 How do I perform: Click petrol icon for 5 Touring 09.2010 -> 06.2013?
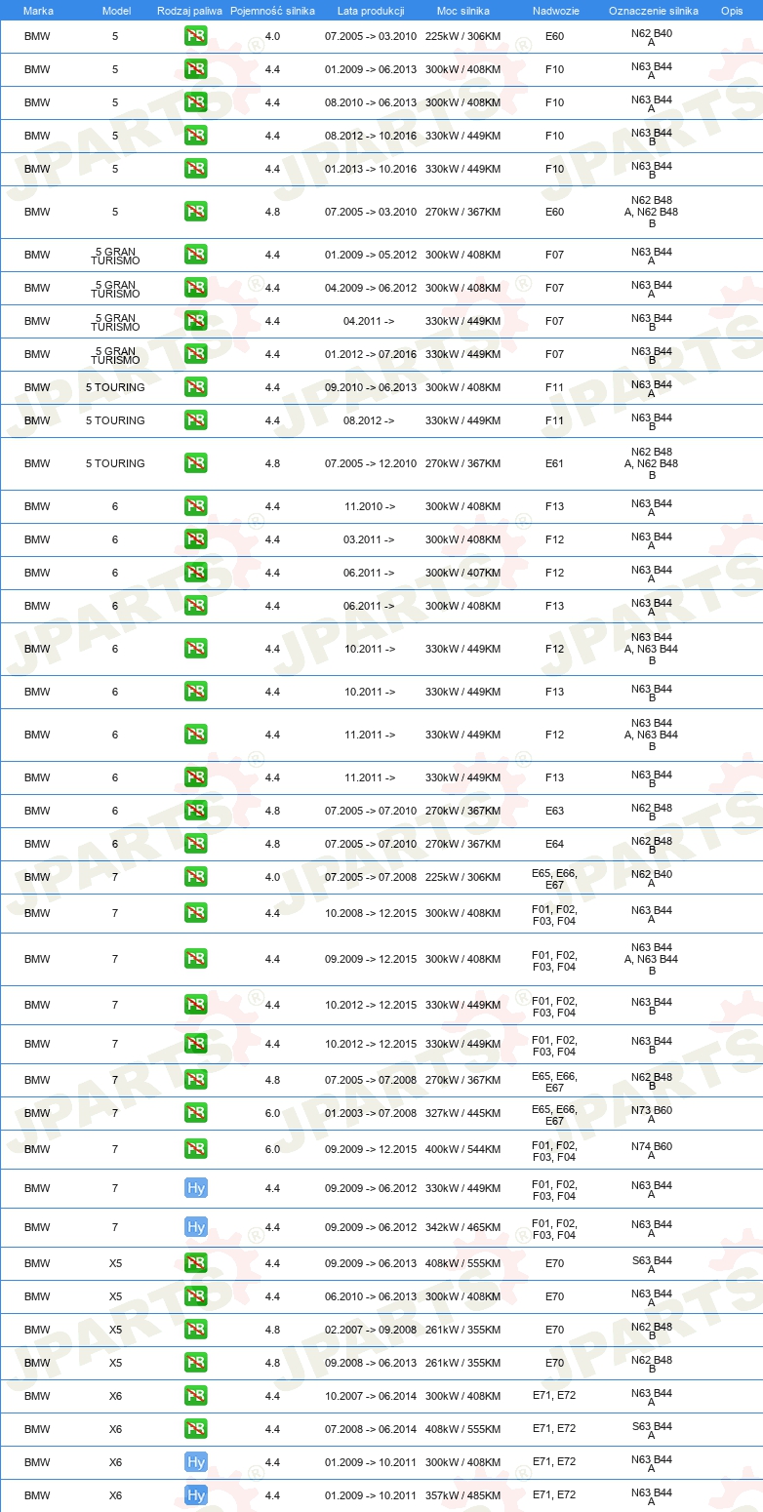[x=195, y=387]
